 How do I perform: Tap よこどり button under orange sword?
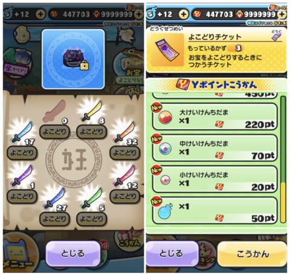124,153
